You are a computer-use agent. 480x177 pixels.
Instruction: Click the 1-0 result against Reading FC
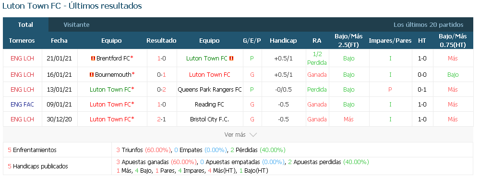162,105
